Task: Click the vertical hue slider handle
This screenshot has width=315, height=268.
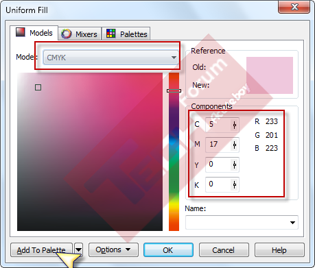Action: click(174, 90)
